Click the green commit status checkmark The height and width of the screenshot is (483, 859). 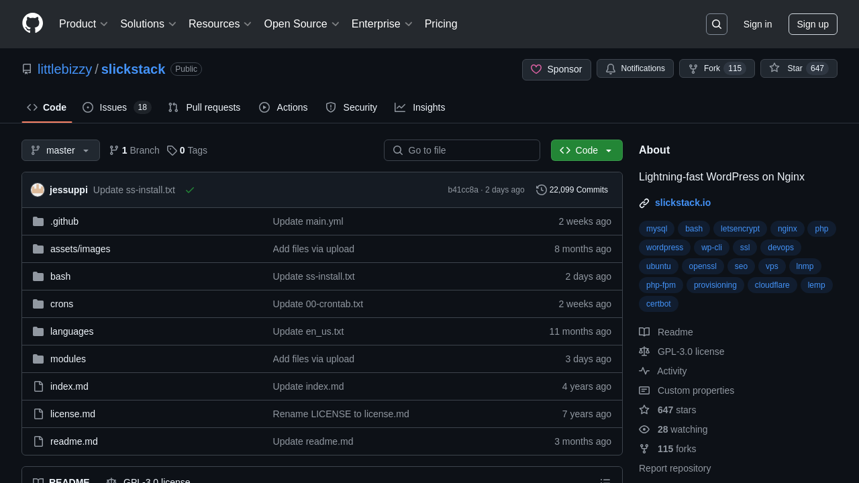point(190,190)
